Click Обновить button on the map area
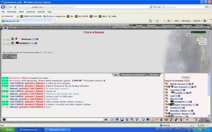 pyautogui.click(x=202, y=40)
